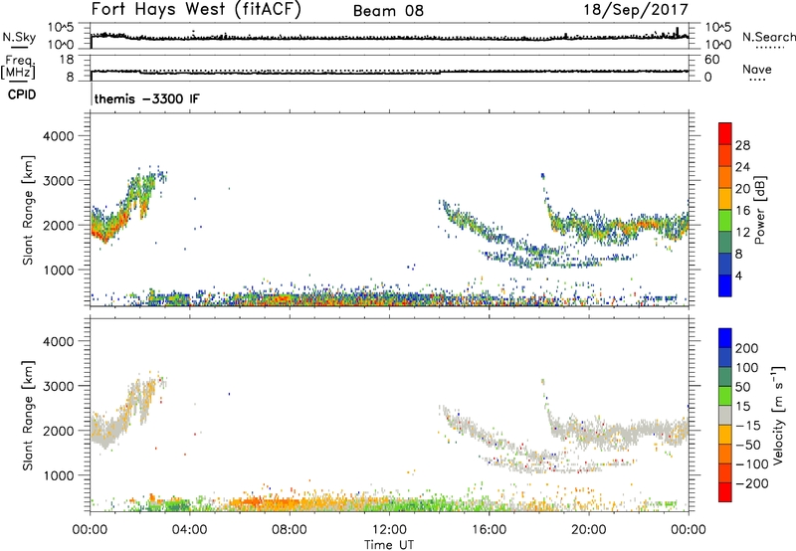Click 'Slant Range [km]' label of power panel
Screen dimensions: 796x551
28,210
